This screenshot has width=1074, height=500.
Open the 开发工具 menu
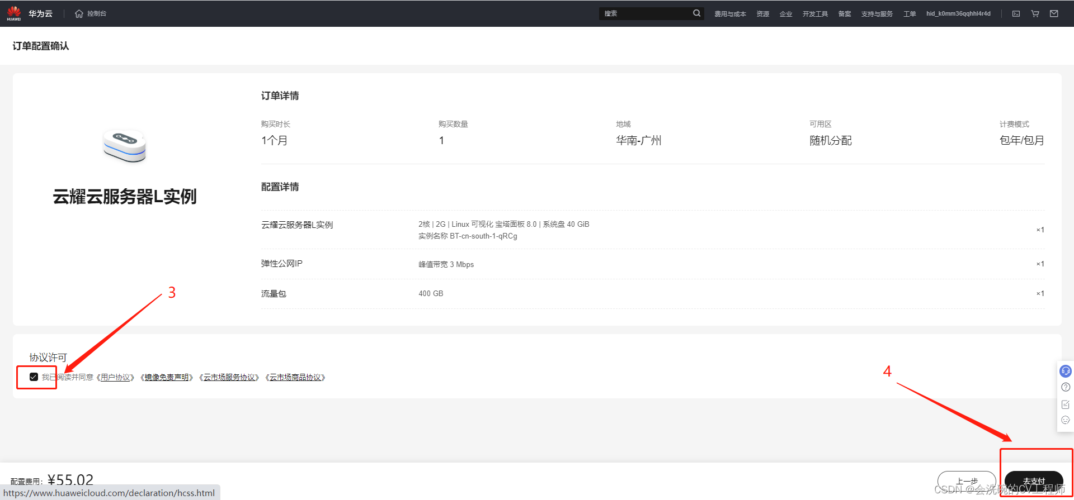(x=815, y=14)
